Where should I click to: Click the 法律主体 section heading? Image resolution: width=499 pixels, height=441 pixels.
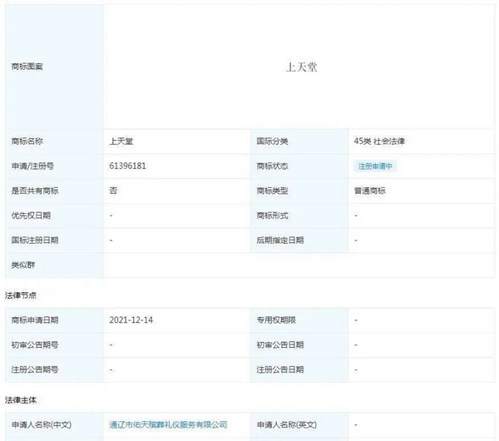[x=20, y=400]
